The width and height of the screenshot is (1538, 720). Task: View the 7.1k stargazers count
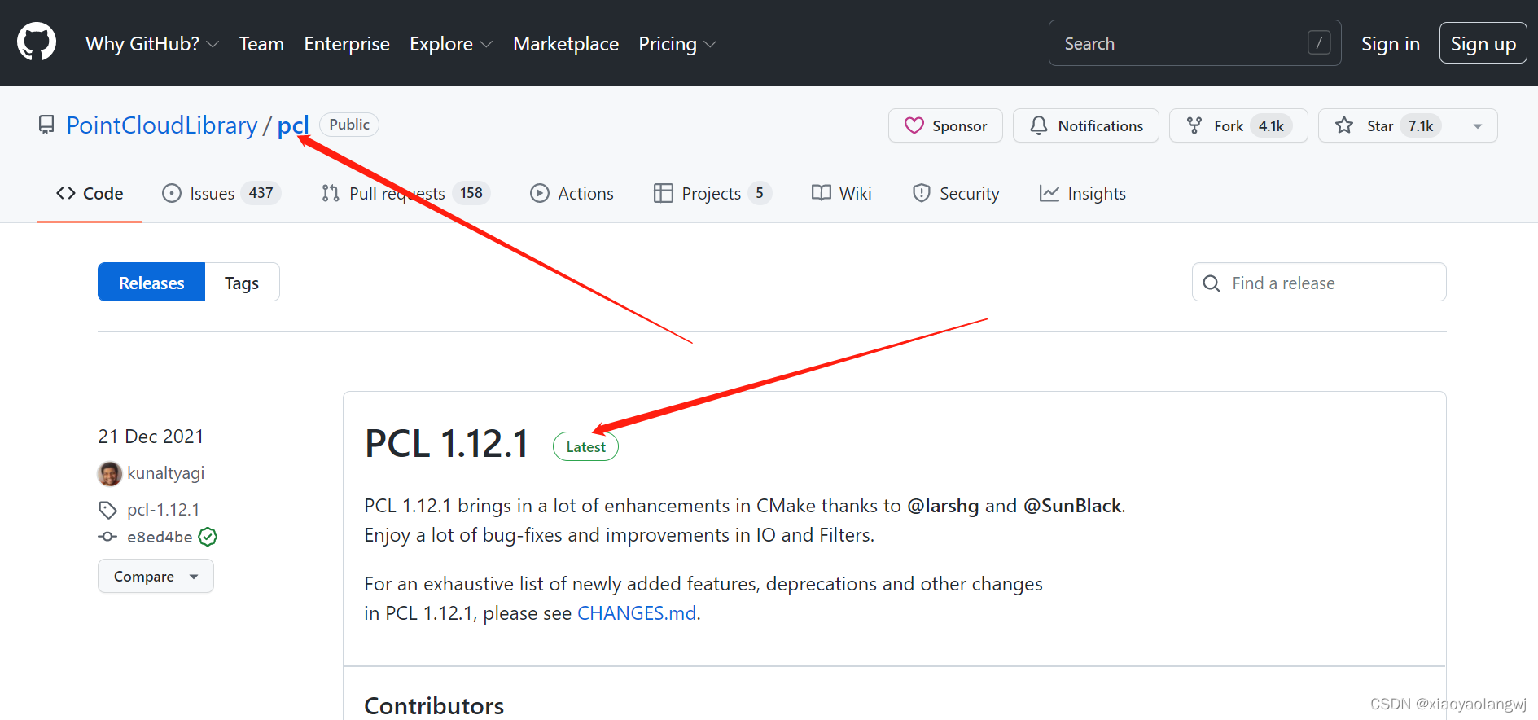coord(1421,125)
